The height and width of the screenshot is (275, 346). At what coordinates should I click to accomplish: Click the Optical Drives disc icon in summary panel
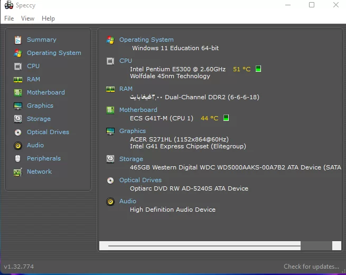[110, 181]
